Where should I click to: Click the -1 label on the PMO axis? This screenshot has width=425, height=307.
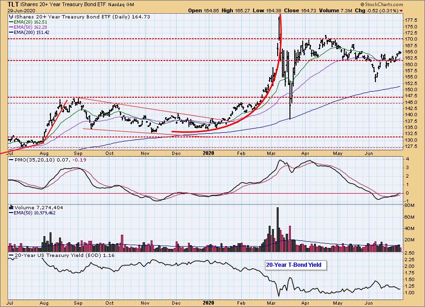(407, 201)
